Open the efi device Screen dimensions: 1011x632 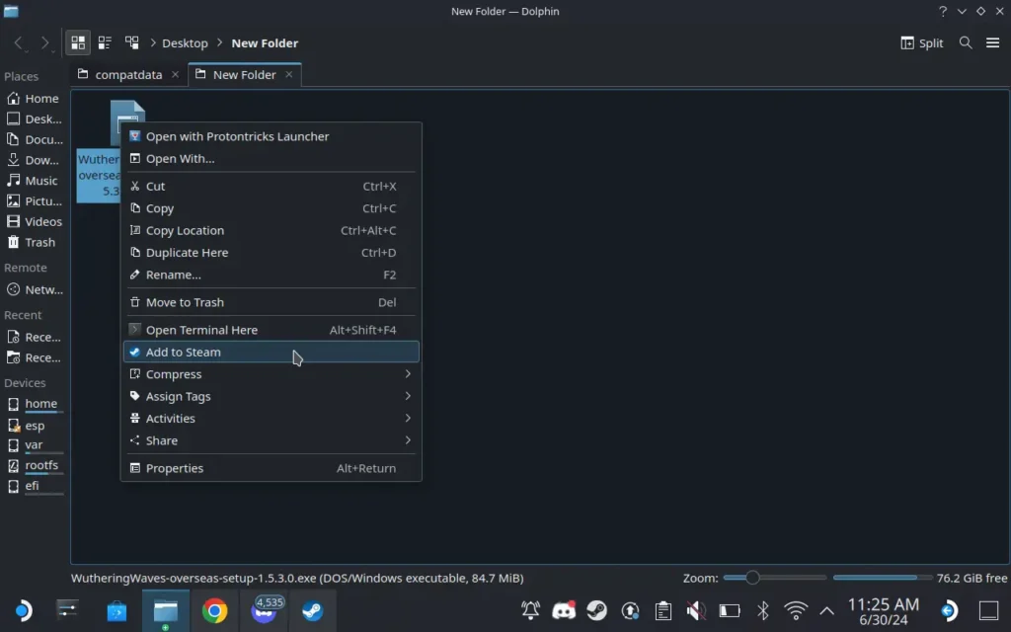(35, 486)
